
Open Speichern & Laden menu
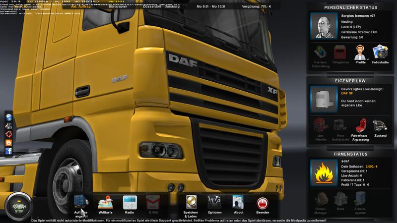[192, 203]
